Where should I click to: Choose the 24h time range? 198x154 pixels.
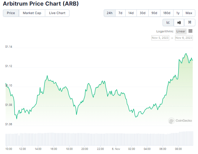click(x=109, y=13)
